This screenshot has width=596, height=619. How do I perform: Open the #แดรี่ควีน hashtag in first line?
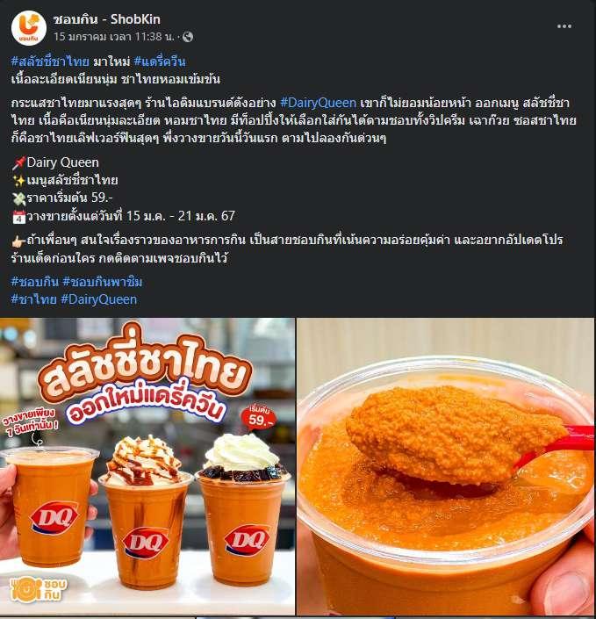point(160,61)
